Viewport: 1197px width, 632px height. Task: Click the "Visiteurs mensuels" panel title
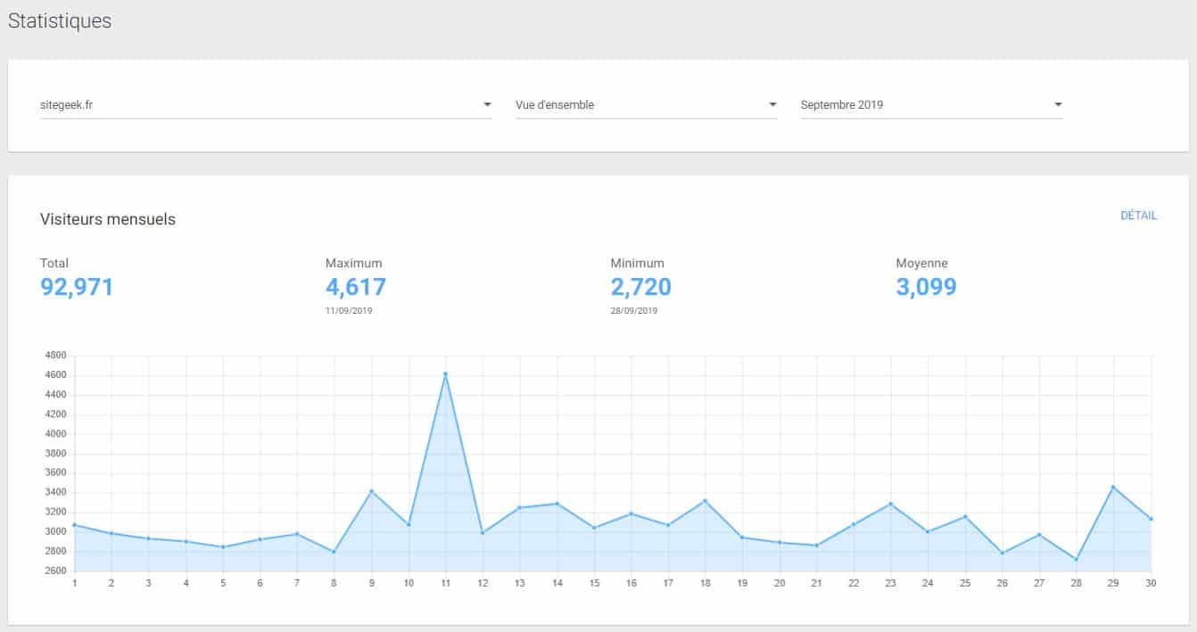107,219
